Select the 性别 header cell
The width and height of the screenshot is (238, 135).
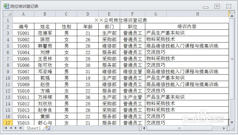66,26
